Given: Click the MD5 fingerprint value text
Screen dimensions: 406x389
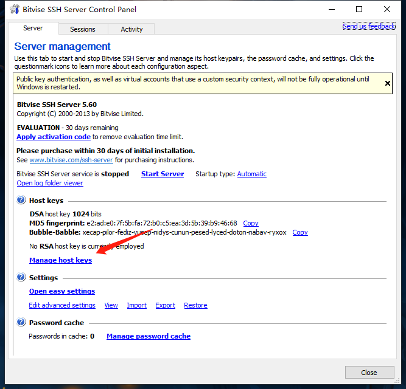Looking at the screenshot, I should (x=161, y=223).
